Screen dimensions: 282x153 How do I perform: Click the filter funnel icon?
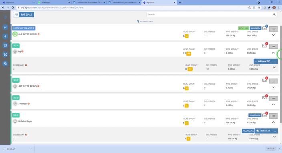[138, 22]
